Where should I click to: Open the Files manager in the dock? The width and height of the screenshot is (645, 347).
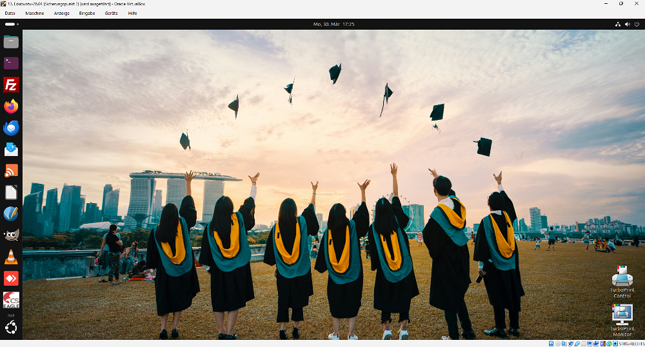[11, 42]
